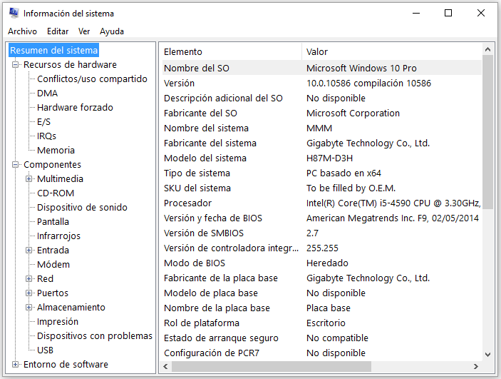This screenshot has width=501, height=379.
Task: Select the Rol de plataforma row
Action: point(321,323)
